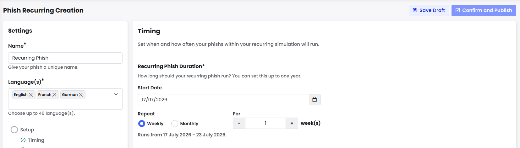Screen dimensions: 520x148
Task: Click the Start Date text field
Action: 223,100
